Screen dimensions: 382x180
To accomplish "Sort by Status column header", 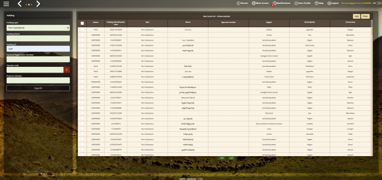I will 95,23.
